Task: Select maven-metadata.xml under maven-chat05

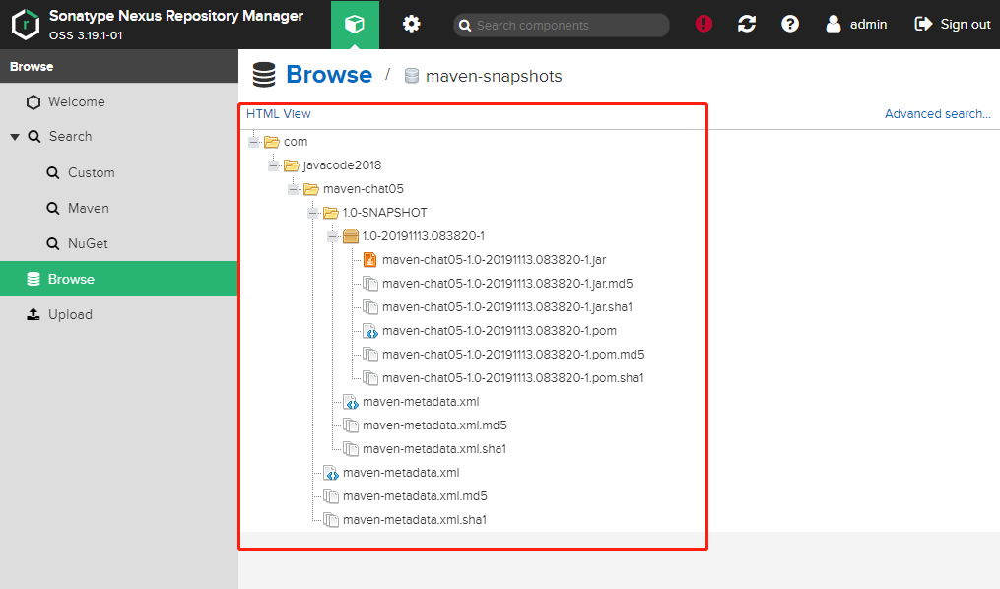Action: tap(401, 473)
